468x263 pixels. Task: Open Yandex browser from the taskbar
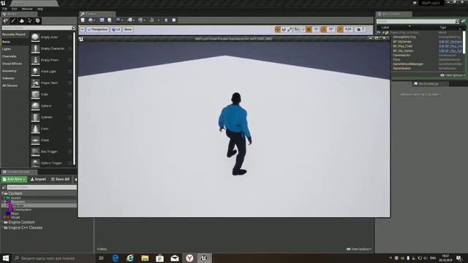189,258
